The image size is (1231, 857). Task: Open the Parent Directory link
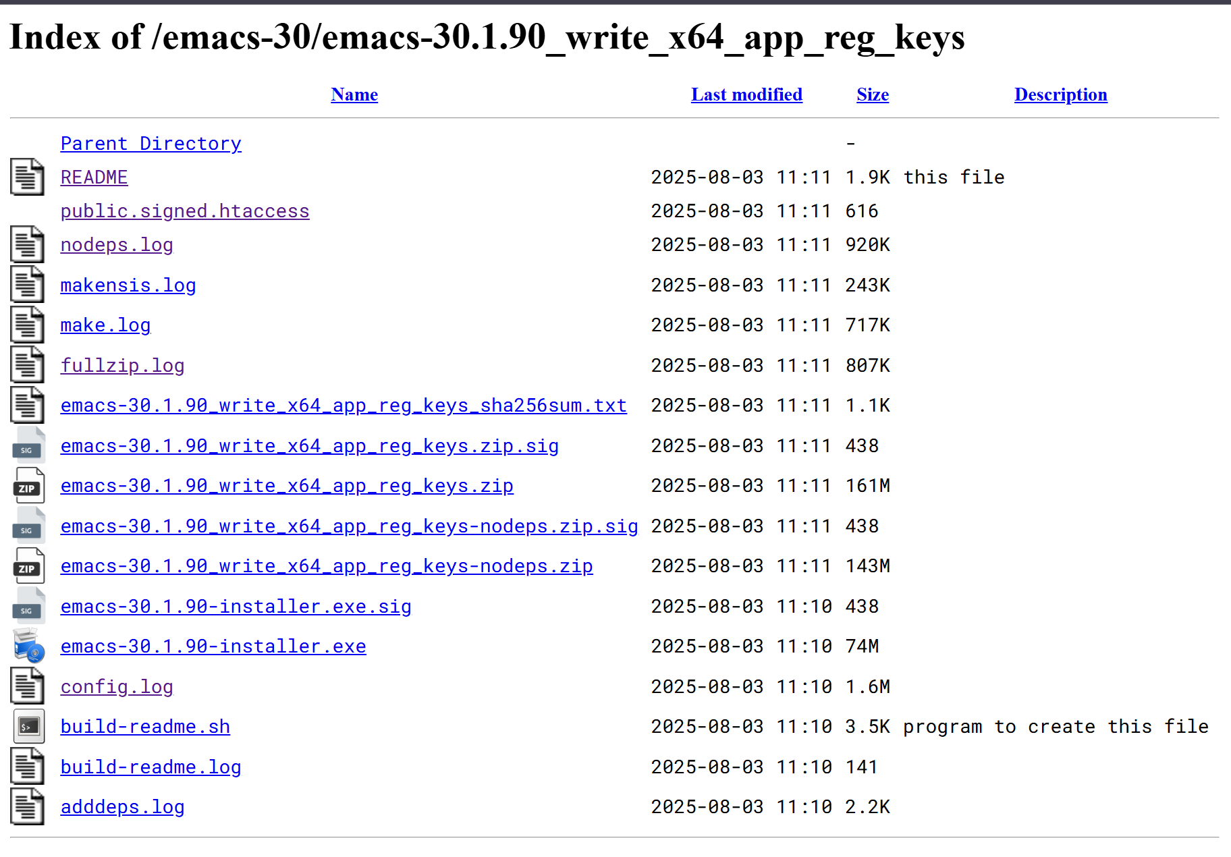click(x=151, y=143)
